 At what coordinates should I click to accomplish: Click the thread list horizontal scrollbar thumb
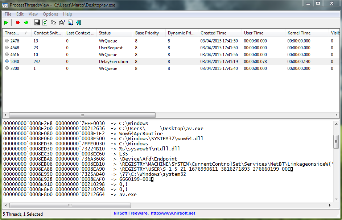click(82, 115)
